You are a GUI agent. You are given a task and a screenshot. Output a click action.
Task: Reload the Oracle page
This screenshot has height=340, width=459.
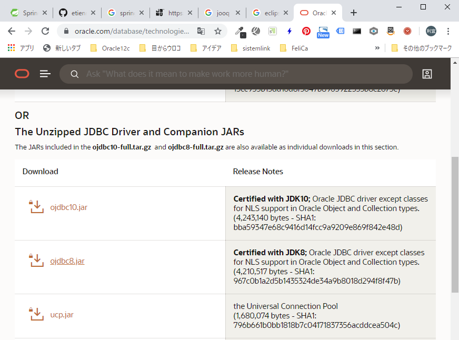(x=45, y=31)
